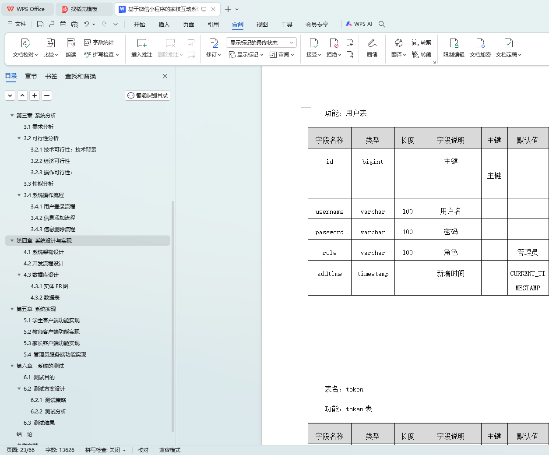Open 显示标记的最终状态 dropdown
This screenshot has height=455, width=549.
(x=261, y=42)
